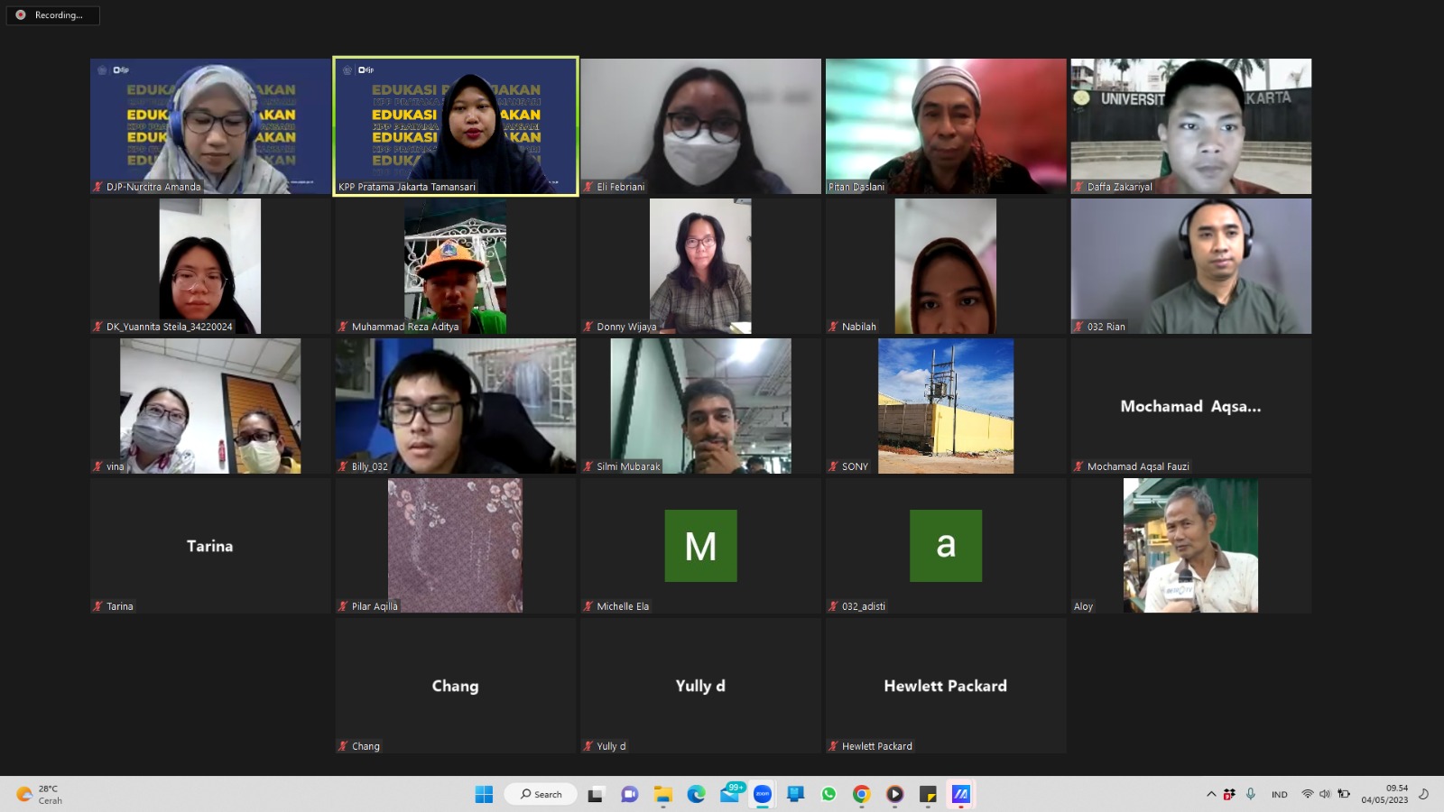Click the muted mic icon beside Eli Febriani
This screenshot has width=1444, height=812.
coord(588,187)
